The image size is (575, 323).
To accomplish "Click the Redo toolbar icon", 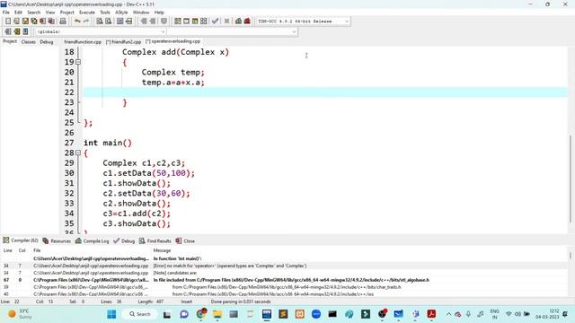I will (x=86, y=22).
